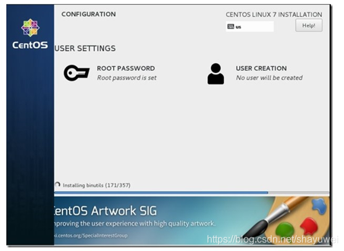Click the CONFIGURATION heading
The height and width of the screenshot is (251, 344).
point(89,14)
